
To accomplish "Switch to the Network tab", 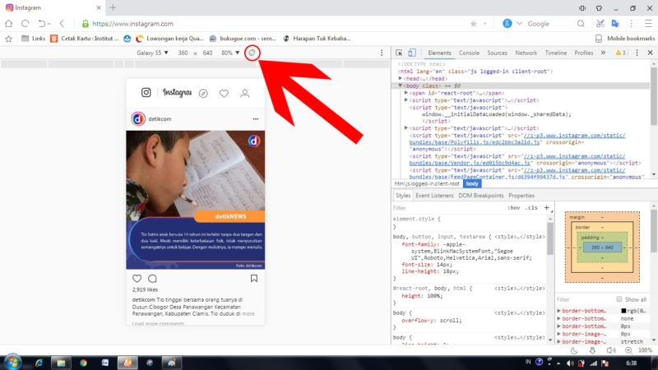I will click(x=526, y=53).
